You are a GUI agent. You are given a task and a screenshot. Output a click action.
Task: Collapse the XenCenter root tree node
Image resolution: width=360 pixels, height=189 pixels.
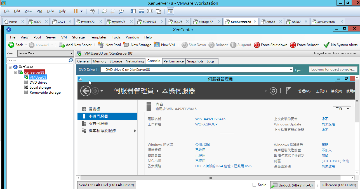pos(10,67)
